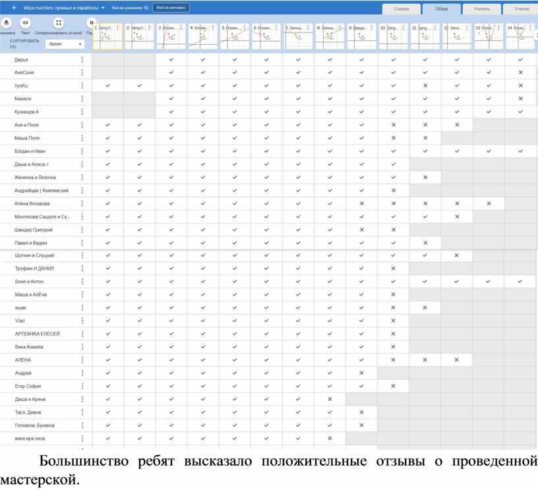Open IlyaKu's cell for screen 1
The height and width of the screenshot is (490, 538).
click(x=108, y=86)
